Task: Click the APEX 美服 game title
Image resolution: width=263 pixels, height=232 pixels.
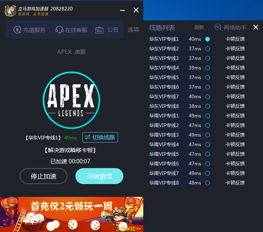Action: pos(71,52)
